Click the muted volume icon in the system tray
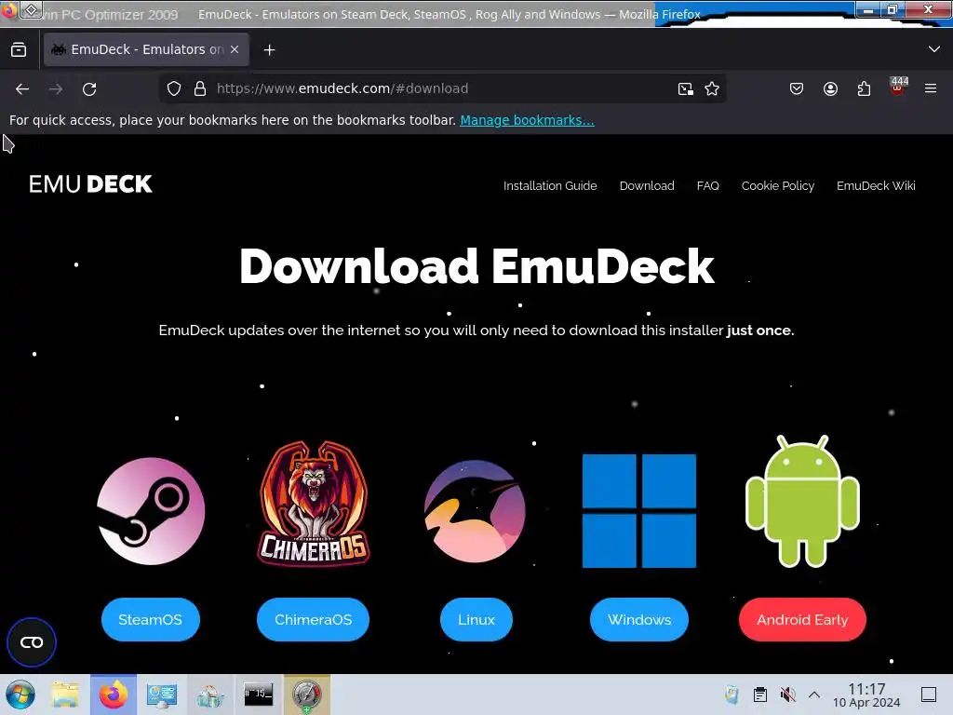Screen dimensions: 953x715 point(787,695)
